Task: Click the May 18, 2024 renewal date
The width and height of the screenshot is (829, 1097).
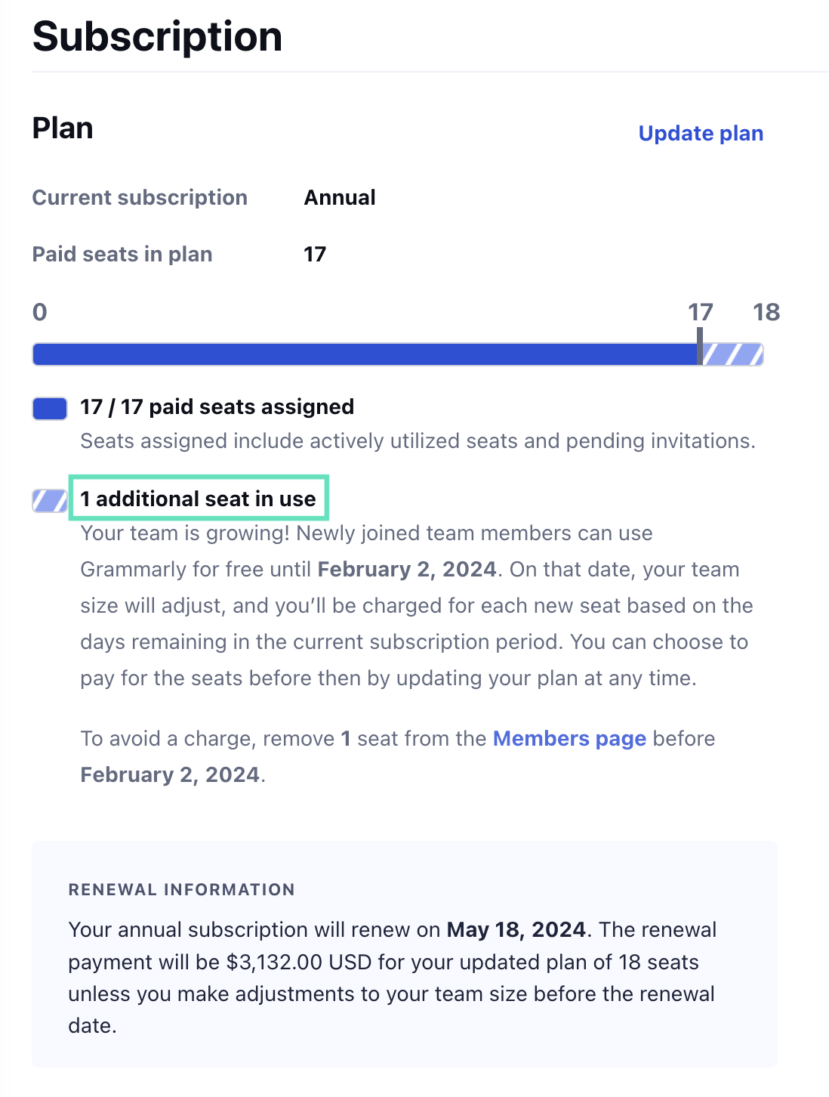Action: click(x=516, y=929)
